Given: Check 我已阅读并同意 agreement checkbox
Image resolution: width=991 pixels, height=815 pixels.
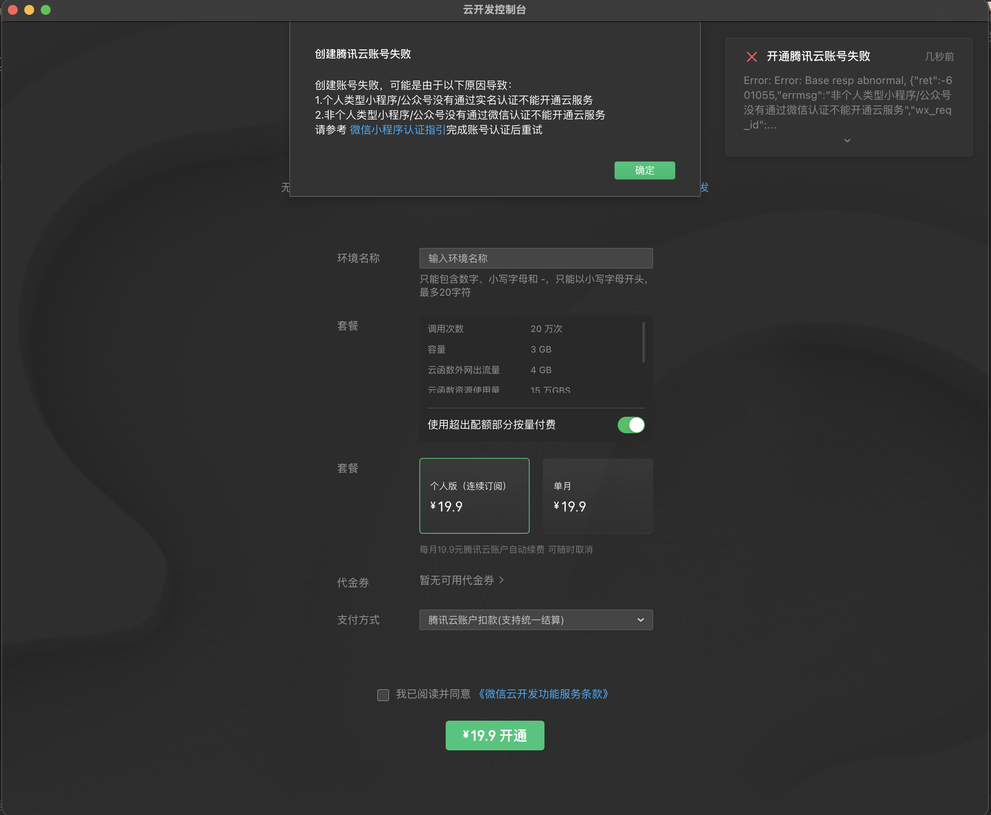Looking at the screenshot, I should pyautogui.click(x=383, y=695).
